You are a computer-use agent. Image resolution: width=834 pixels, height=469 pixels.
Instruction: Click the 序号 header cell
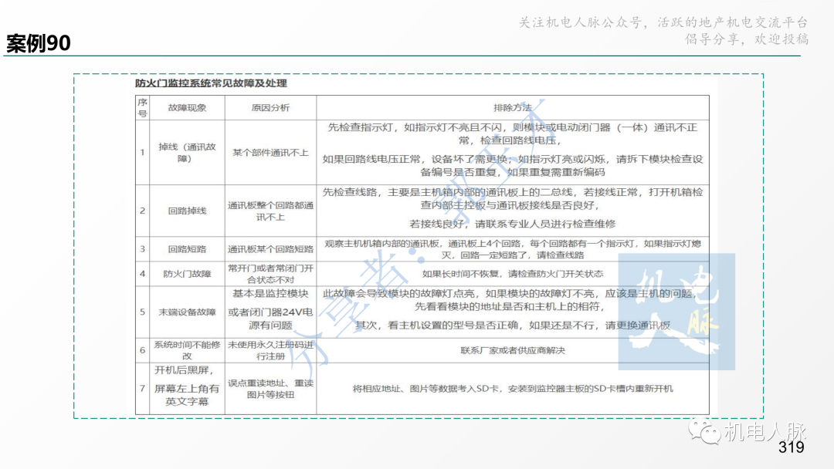click(141, 107)
